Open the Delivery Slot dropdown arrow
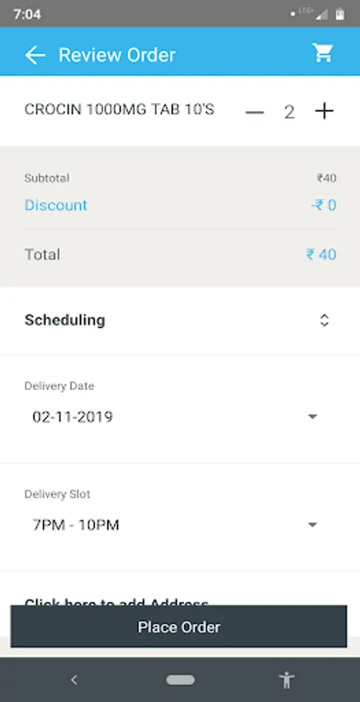This screenshot has width=360, height=702. [312, 525]
